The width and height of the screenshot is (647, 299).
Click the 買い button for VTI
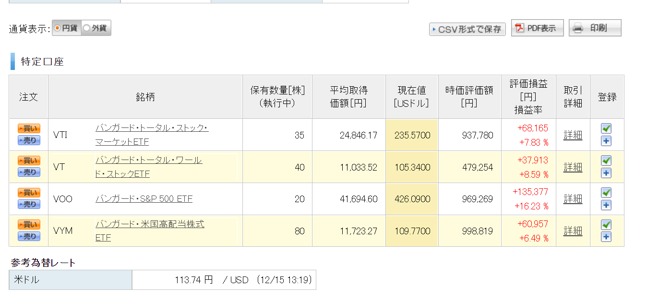point(29,128)
